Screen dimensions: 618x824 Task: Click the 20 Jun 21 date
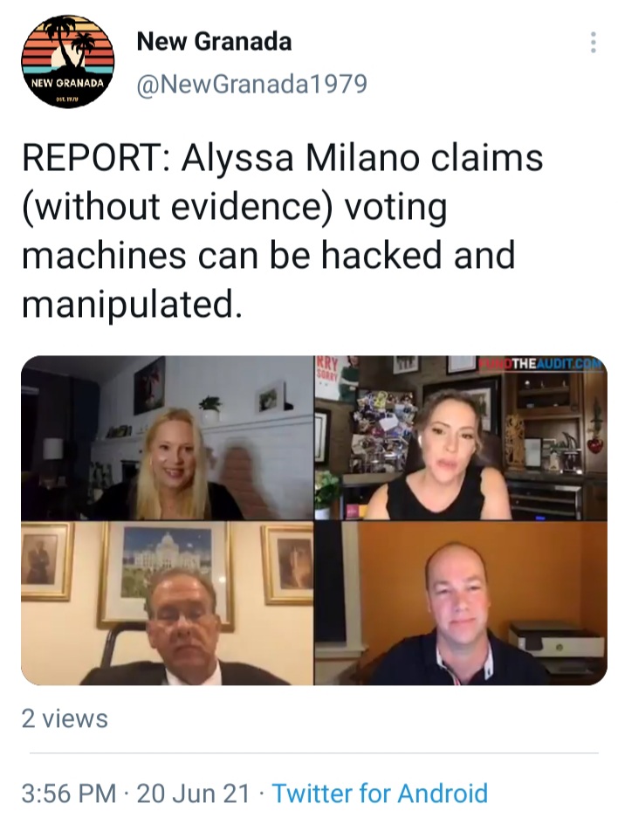click(x=193, y=793)
